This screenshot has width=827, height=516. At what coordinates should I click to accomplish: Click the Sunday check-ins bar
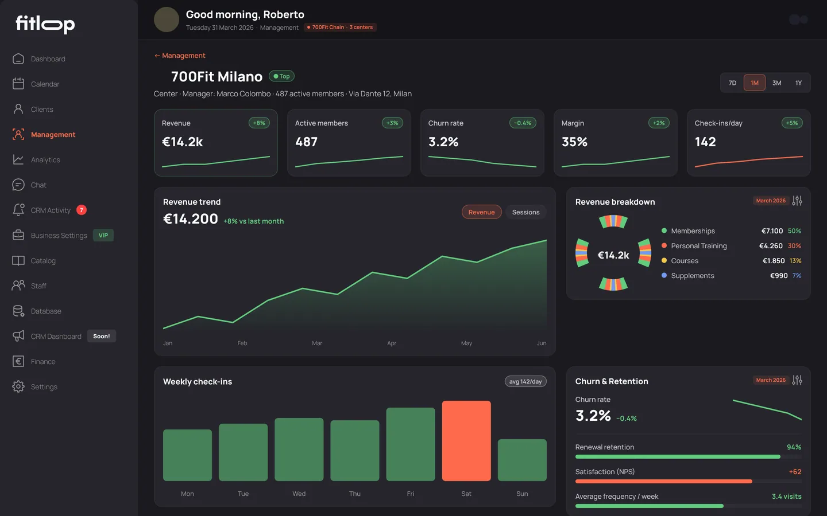click(x=522, y=460)
